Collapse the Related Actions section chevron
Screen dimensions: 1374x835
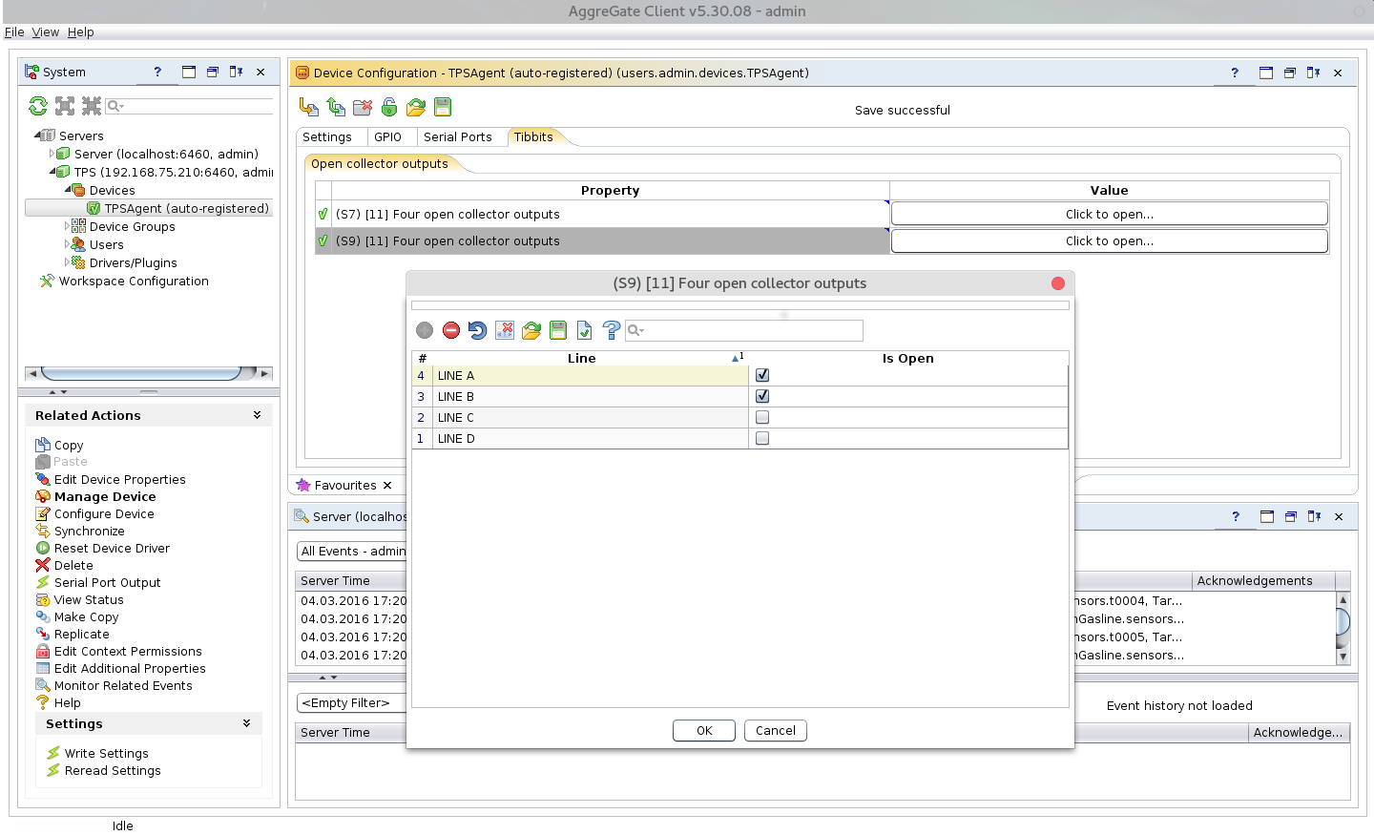coord(257,415)
